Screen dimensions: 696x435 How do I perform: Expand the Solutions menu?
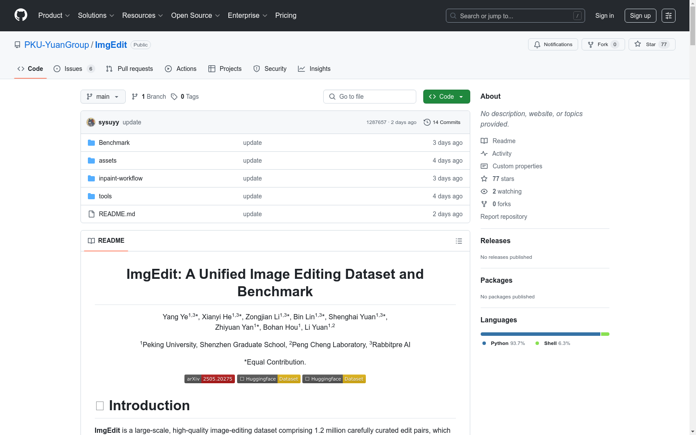pyautogui.click(x=96, y=16)
